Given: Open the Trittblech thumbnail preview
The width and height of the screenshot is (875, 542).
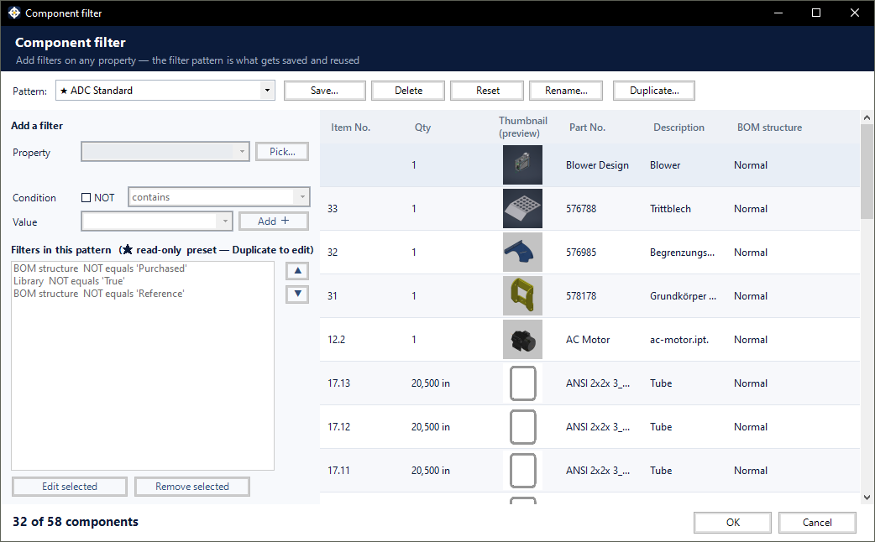Looking at the screenshot, I should [522, 209].
